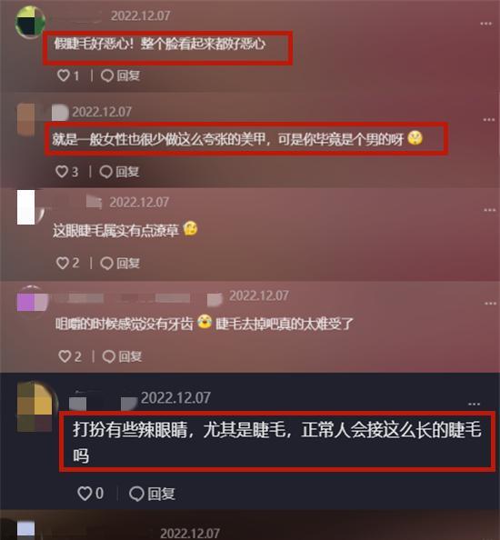The image size is (500, 540).
Task: Like the comment about fake eyelashes being disgusting
Action: [x=64, y=75]
